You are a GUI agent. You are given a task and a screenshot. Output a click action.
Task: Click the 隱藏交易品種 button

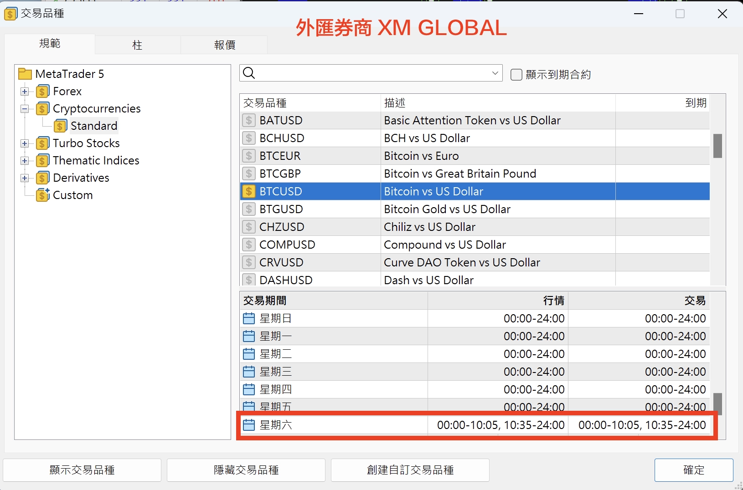[246, 470]
